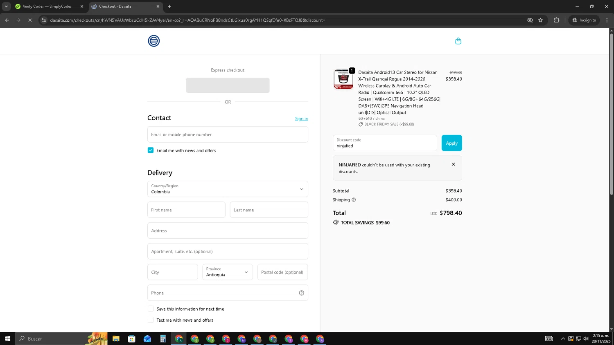614x345 pixels.
Task: Open a new browser tab
Action: pyautogui.click(x=169, y=7)
